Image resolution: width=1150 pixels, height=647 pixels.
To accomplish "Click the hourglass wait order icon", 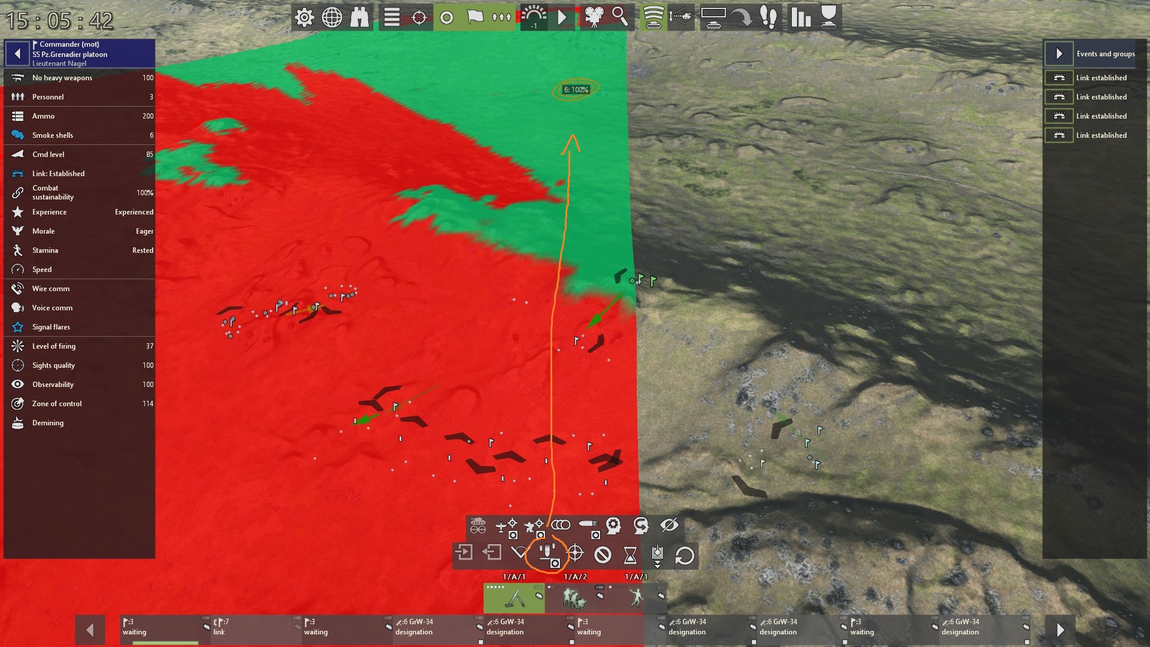I will [630, 555].
